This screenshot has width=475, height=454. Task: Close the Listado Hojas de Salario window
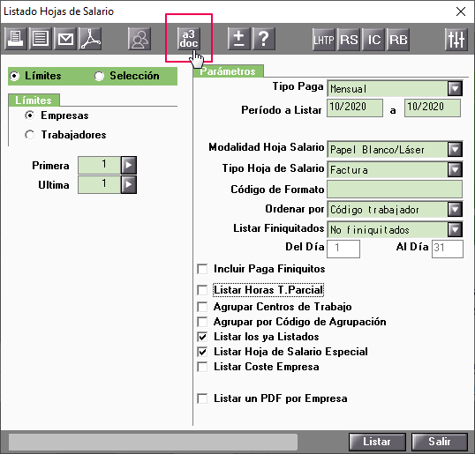[461, 11]
